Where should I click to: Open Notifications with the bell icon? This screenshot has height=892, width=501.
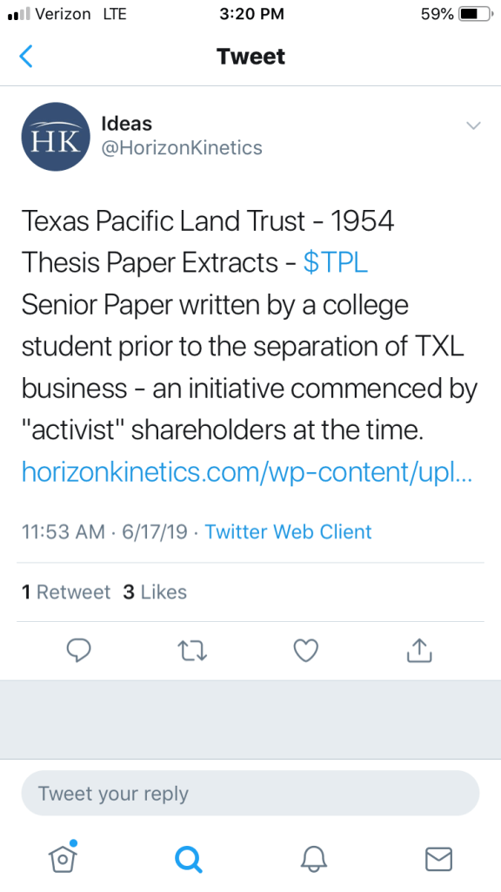click(x=314, y=859)
